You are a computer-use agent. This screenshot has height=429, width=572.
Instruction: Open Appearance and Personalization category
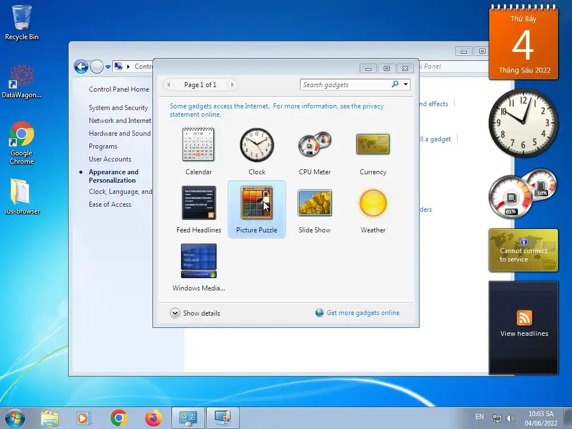pyautogui.click(x=113, y=176)
